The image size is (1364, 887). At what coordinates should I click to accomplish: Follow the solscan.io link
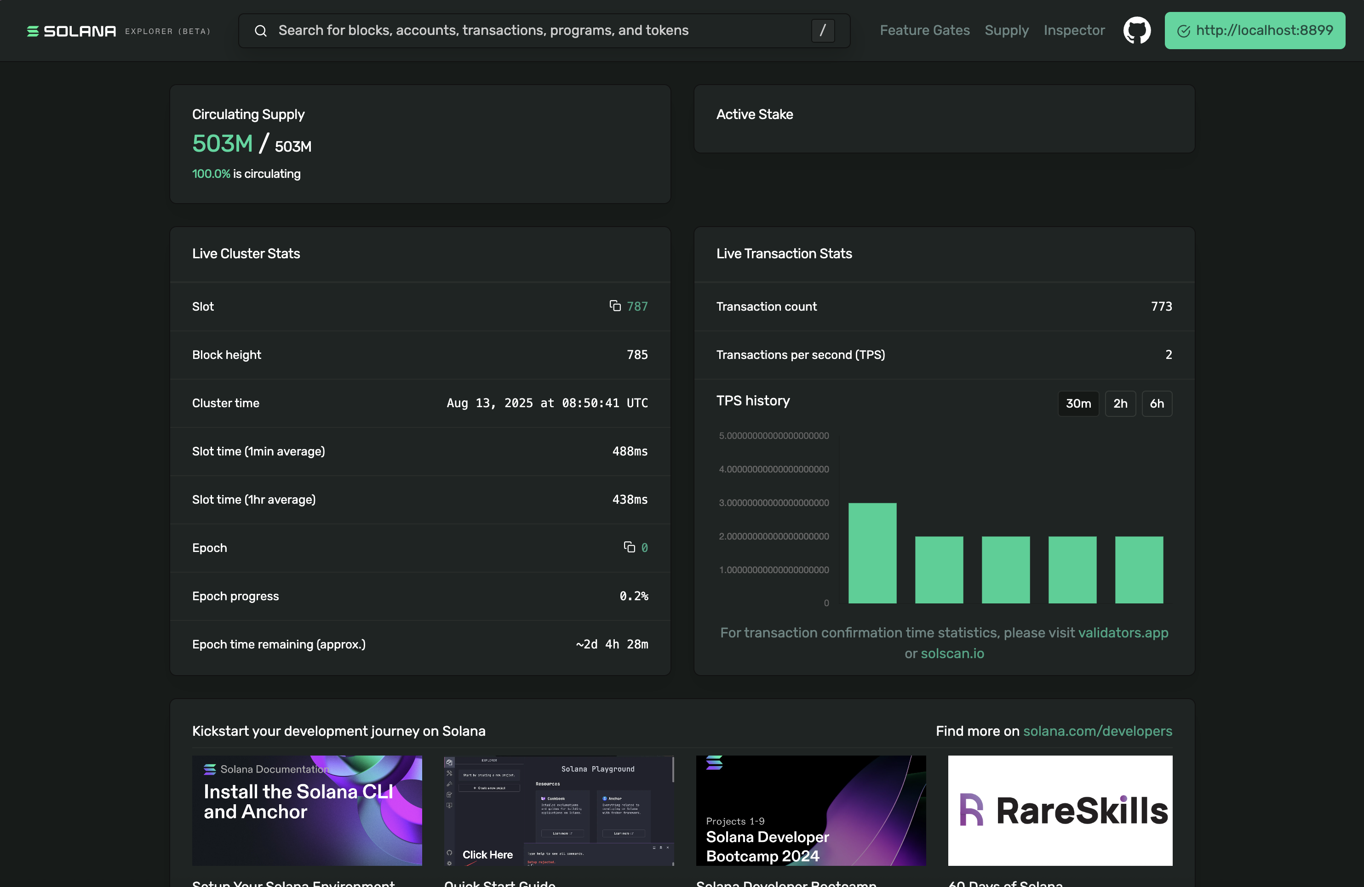[952, 654]
